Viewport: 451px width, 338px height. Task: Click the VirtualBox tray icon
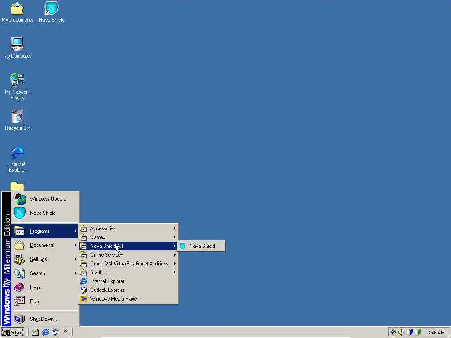[393, 333]
